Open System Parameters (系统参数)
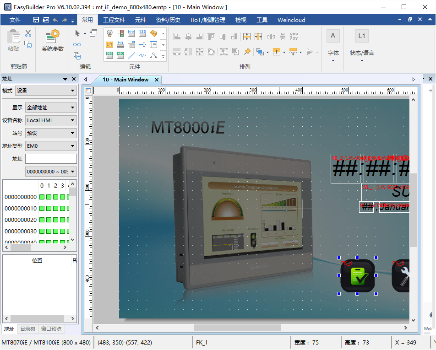Image resolution: width=436 pixels, height=350 pixels. [53, 41]
